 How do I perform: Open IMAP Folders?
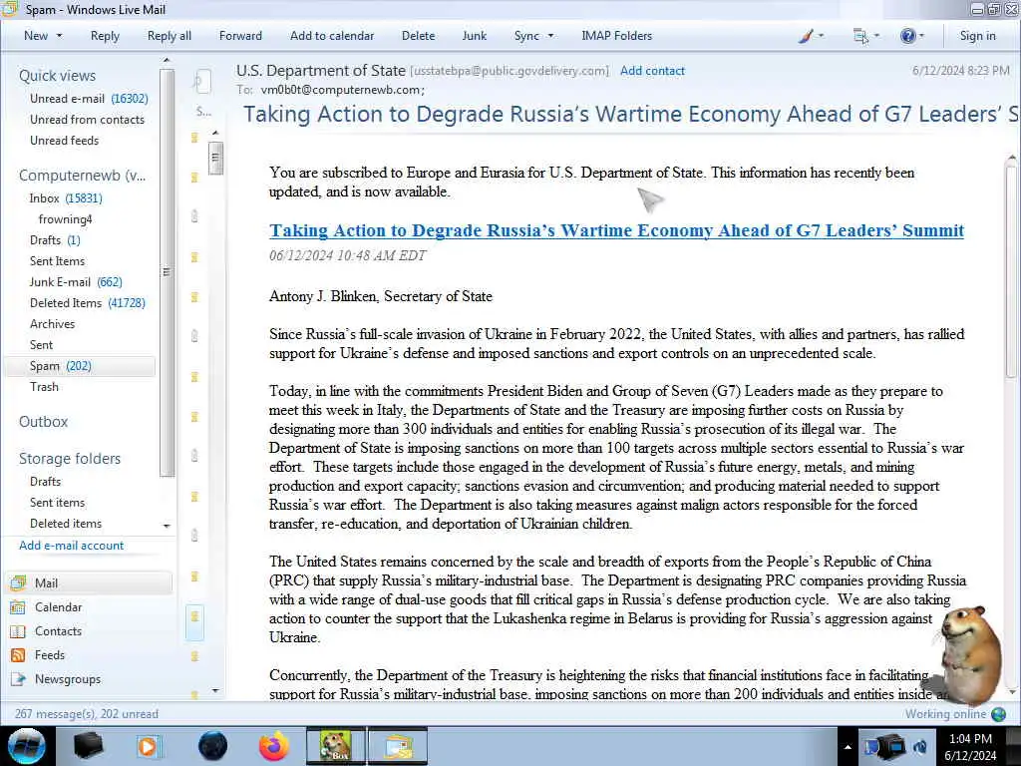tap(616, 36)
